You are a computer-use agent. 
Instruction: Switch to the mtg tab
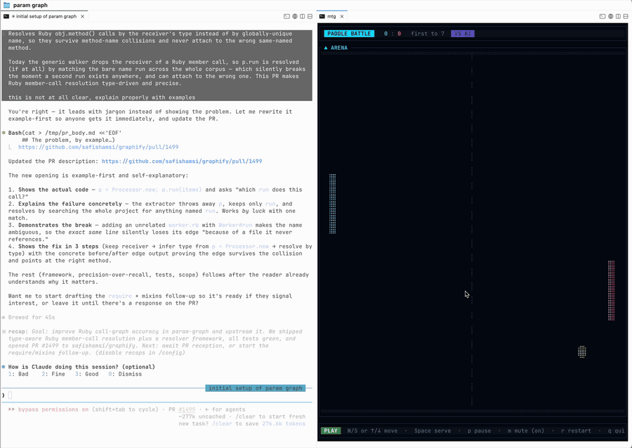[x=331, y=17]
